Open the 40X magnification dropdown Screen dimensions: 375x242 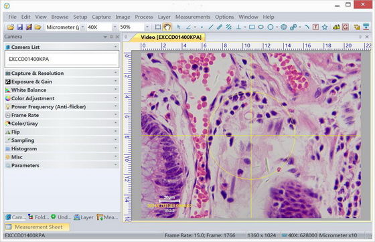pyautogui.click(x=115, y=27)
